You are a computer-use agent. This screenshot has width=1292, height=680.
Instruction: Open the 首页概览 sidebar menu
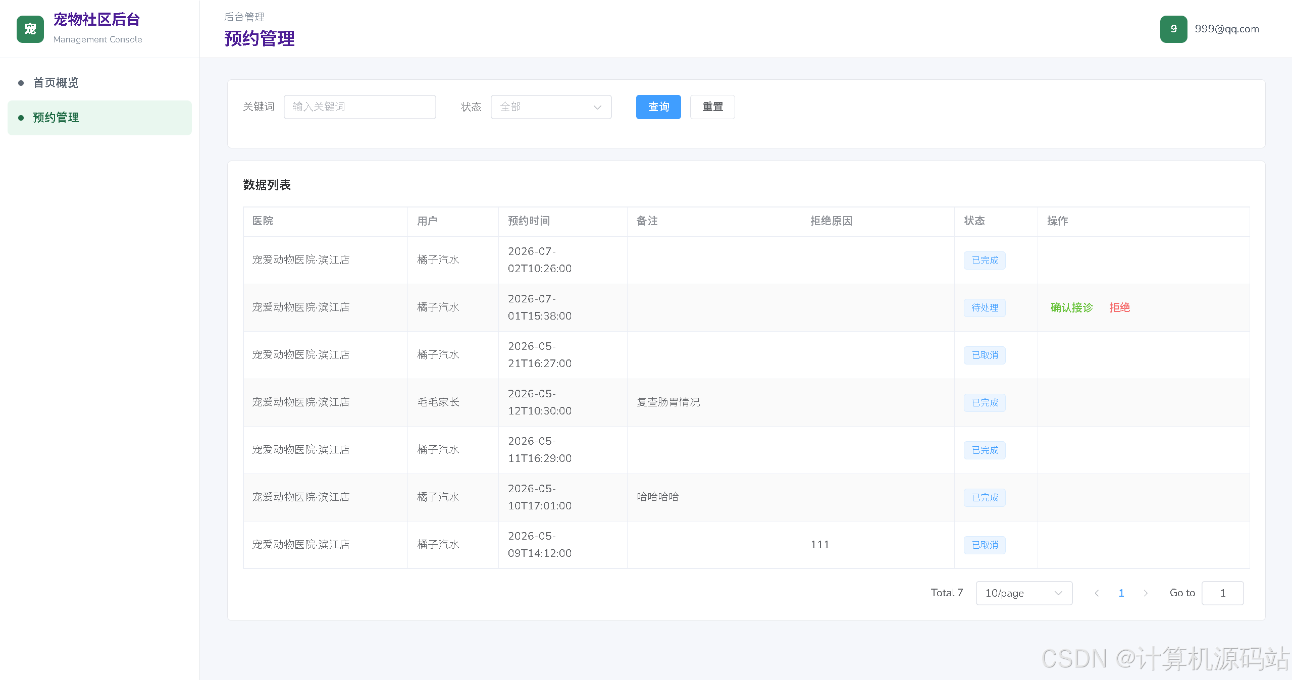[x=99, y=83]
